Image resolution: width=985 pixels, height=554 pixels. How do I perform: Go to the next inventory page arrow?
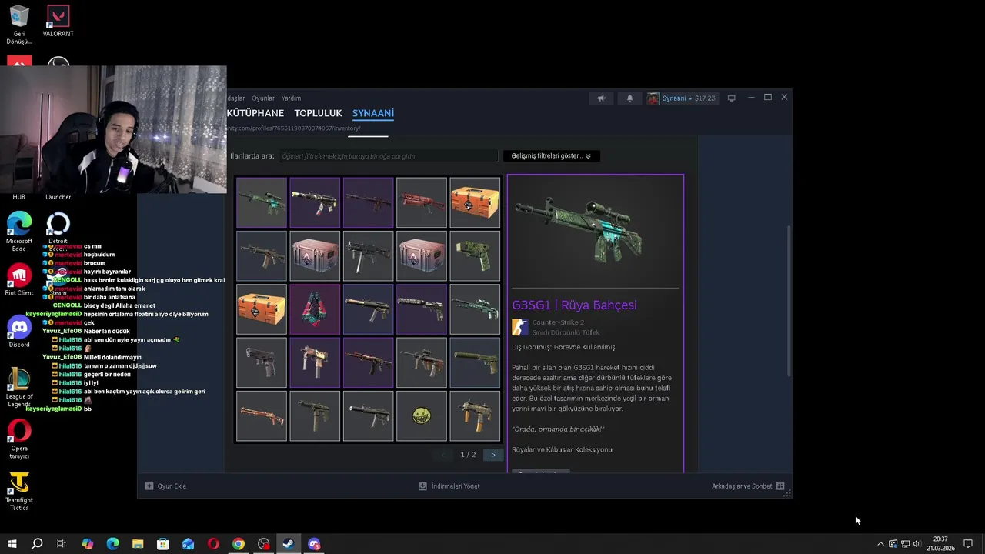point(494,455)
